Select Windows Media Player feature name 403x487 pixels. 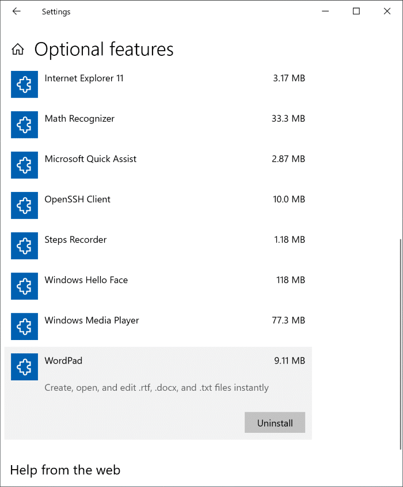click(92, 320)
